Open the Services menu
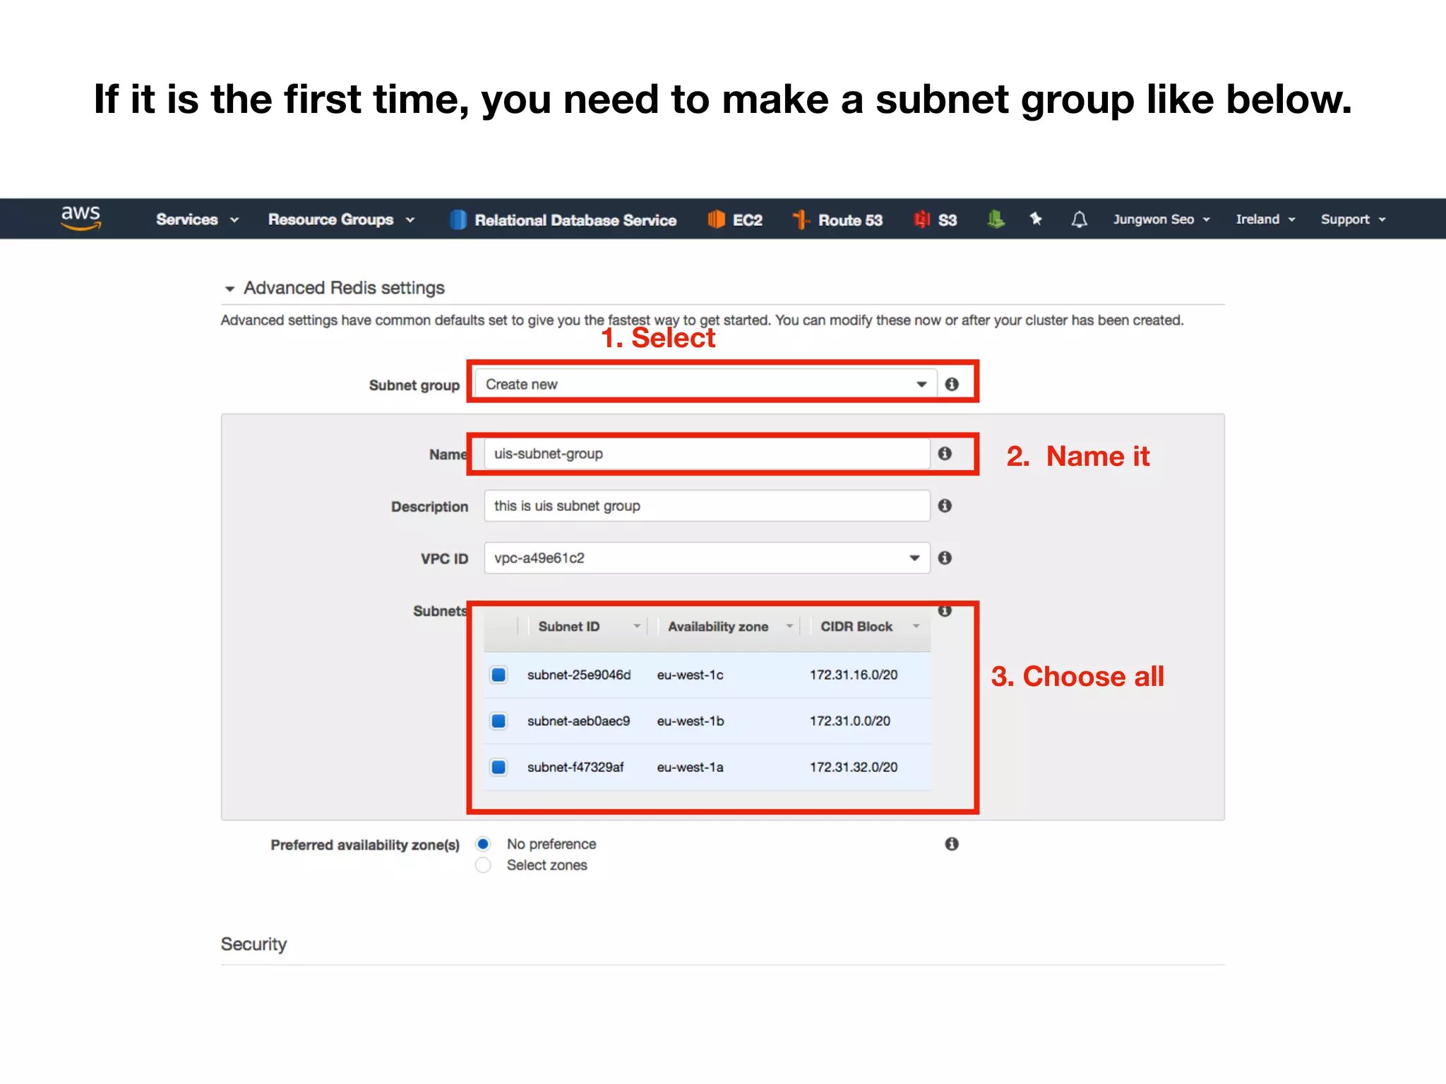1446x1084 pixels. point(198,219)
